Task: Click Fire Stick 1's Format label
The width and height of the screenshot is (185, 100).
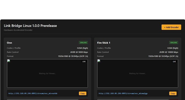Action: [100, 56]
